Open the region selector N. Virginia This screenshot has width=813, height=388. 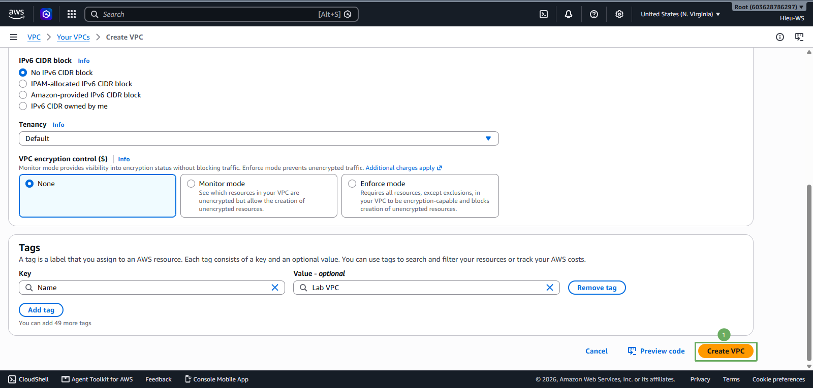click(x=680, y=14)
